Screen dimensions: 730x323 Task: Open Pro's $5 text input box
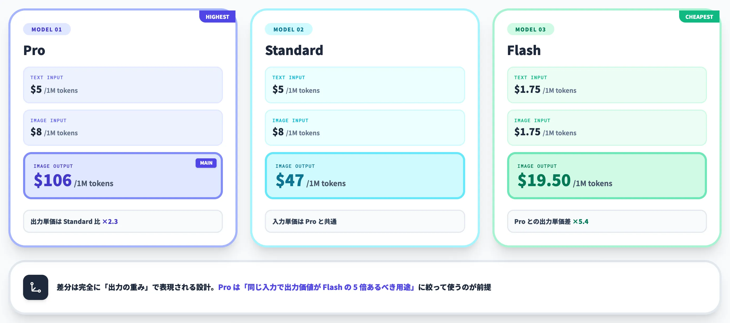(x=123, y=85)
